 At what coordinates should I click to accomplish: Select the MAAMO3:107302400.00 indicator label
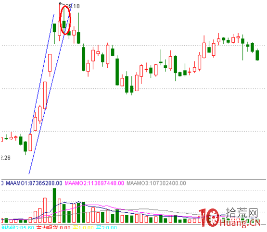pyautogui.click(x=156, y=183)
